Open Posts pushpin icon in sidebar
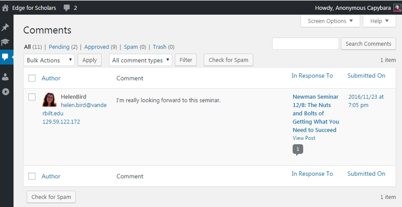This screenshot has height=207, width=402. tap(5, 27)
